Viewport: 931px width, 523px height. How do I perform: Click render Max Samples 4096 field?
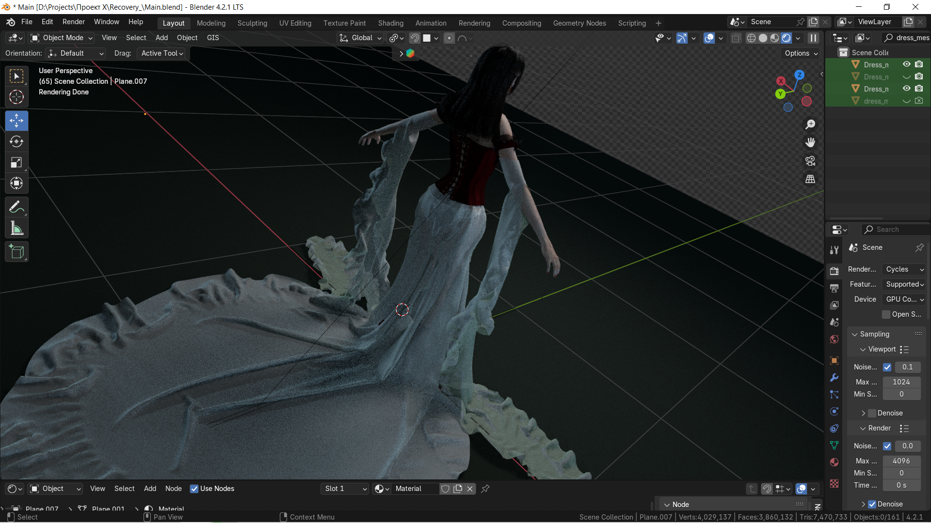click(x=901, y=461)
